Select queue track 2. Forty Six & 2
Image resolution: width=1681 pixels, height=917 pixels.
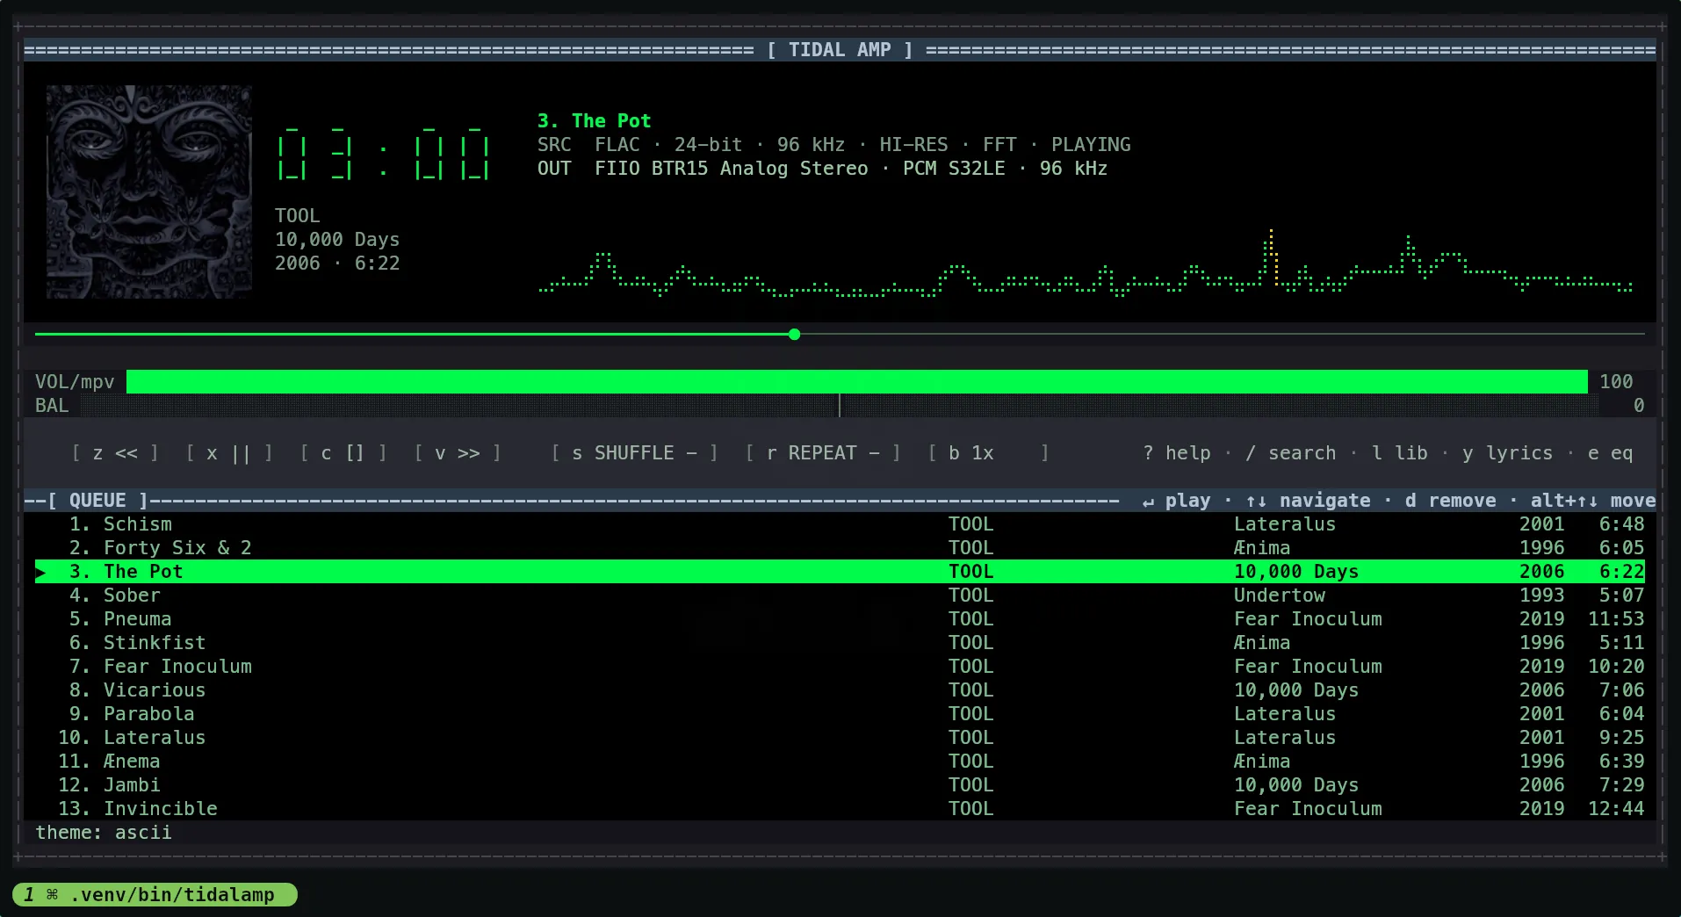[x=840, y=548]
